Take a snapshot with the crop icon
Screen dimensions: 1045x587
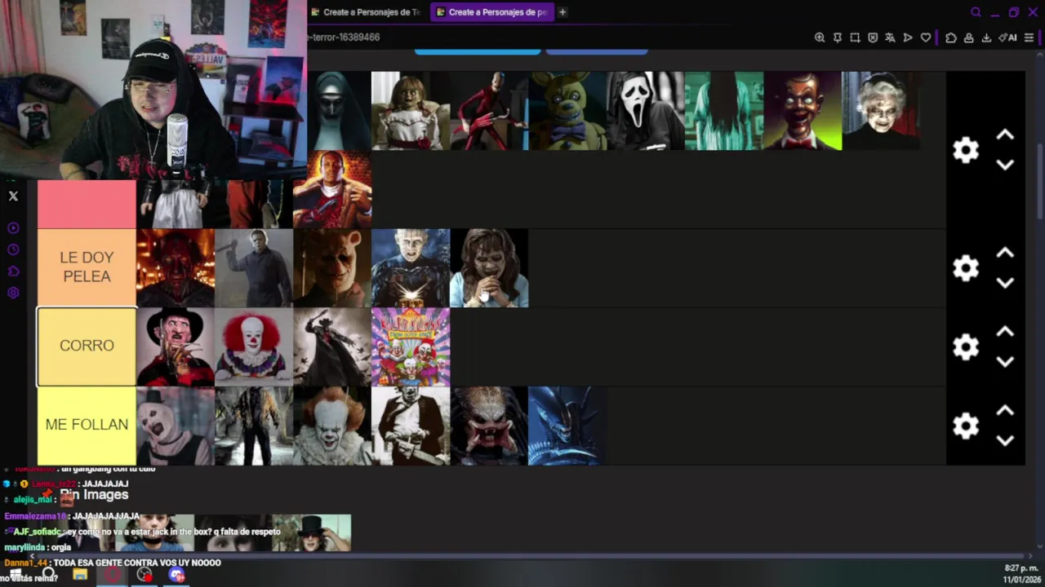pyautogui.click(x=855, y=38)
